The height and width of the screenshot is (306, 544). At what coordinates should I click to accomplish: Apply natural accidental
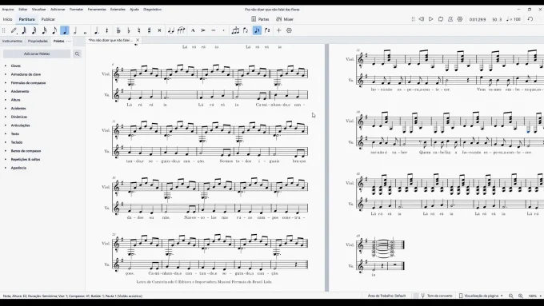click(x=138, y=30)
